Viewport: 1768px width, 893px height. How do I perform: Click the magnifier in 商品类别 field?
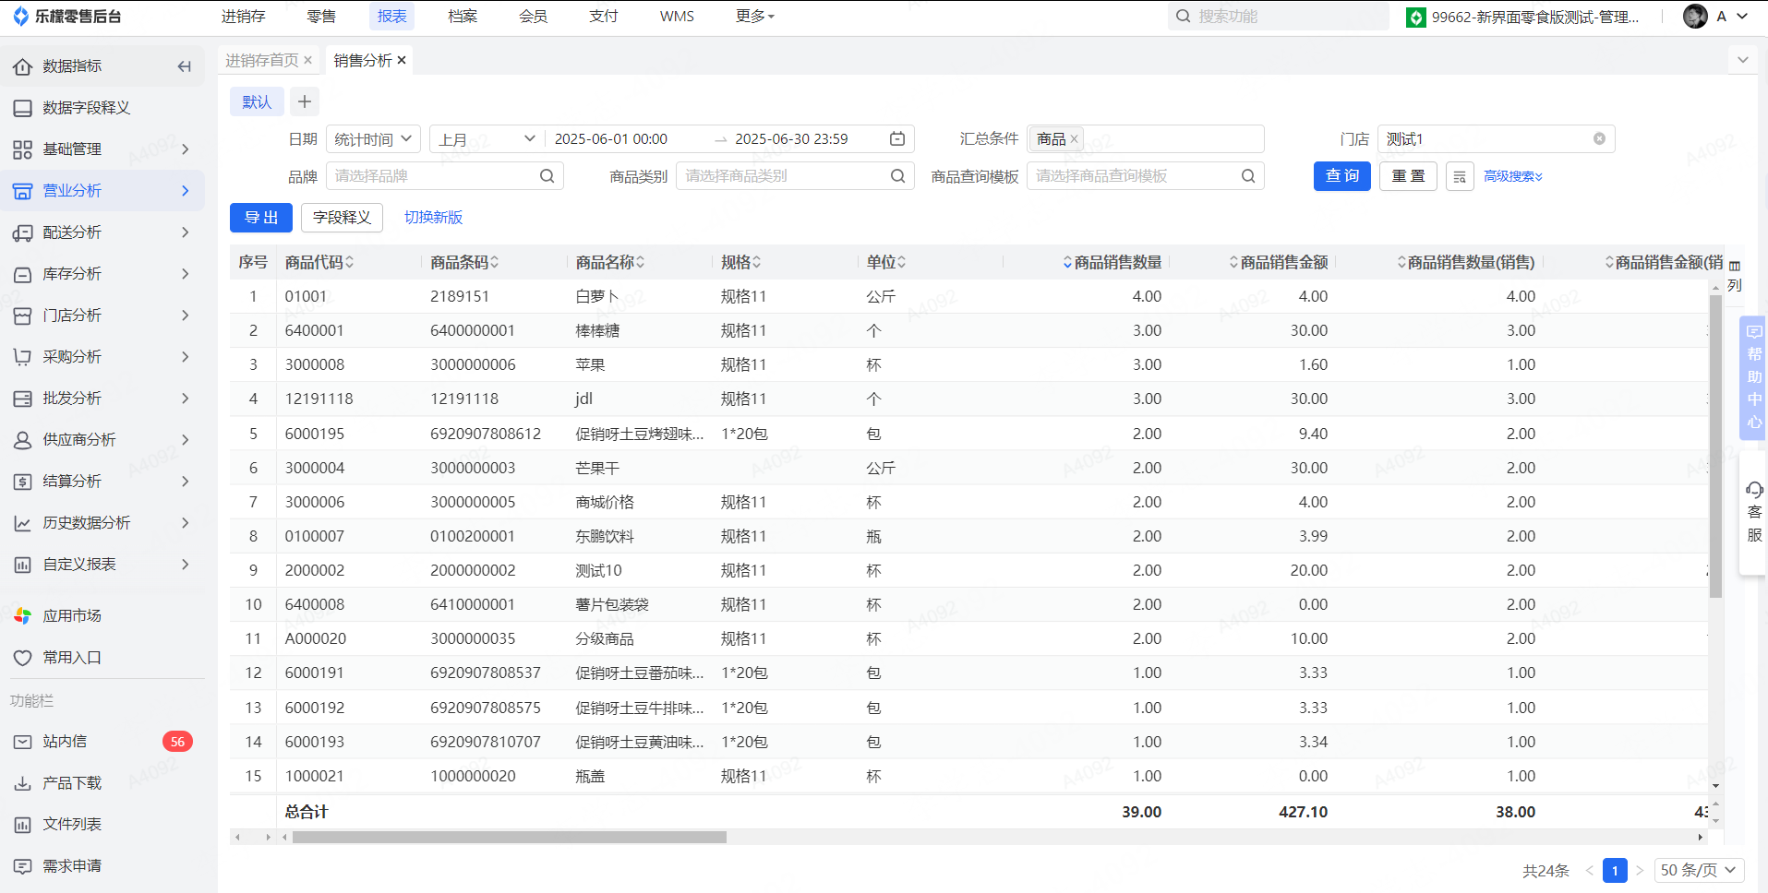tap(897, 176)
